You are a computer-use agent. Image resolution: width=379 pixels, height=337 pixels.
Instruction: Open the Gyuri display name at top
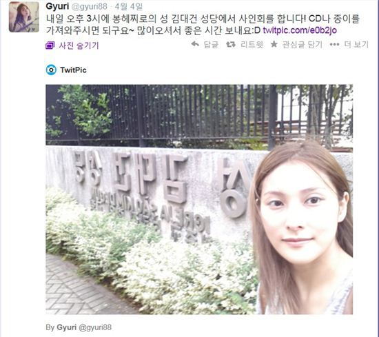click(x=57, y=6)
